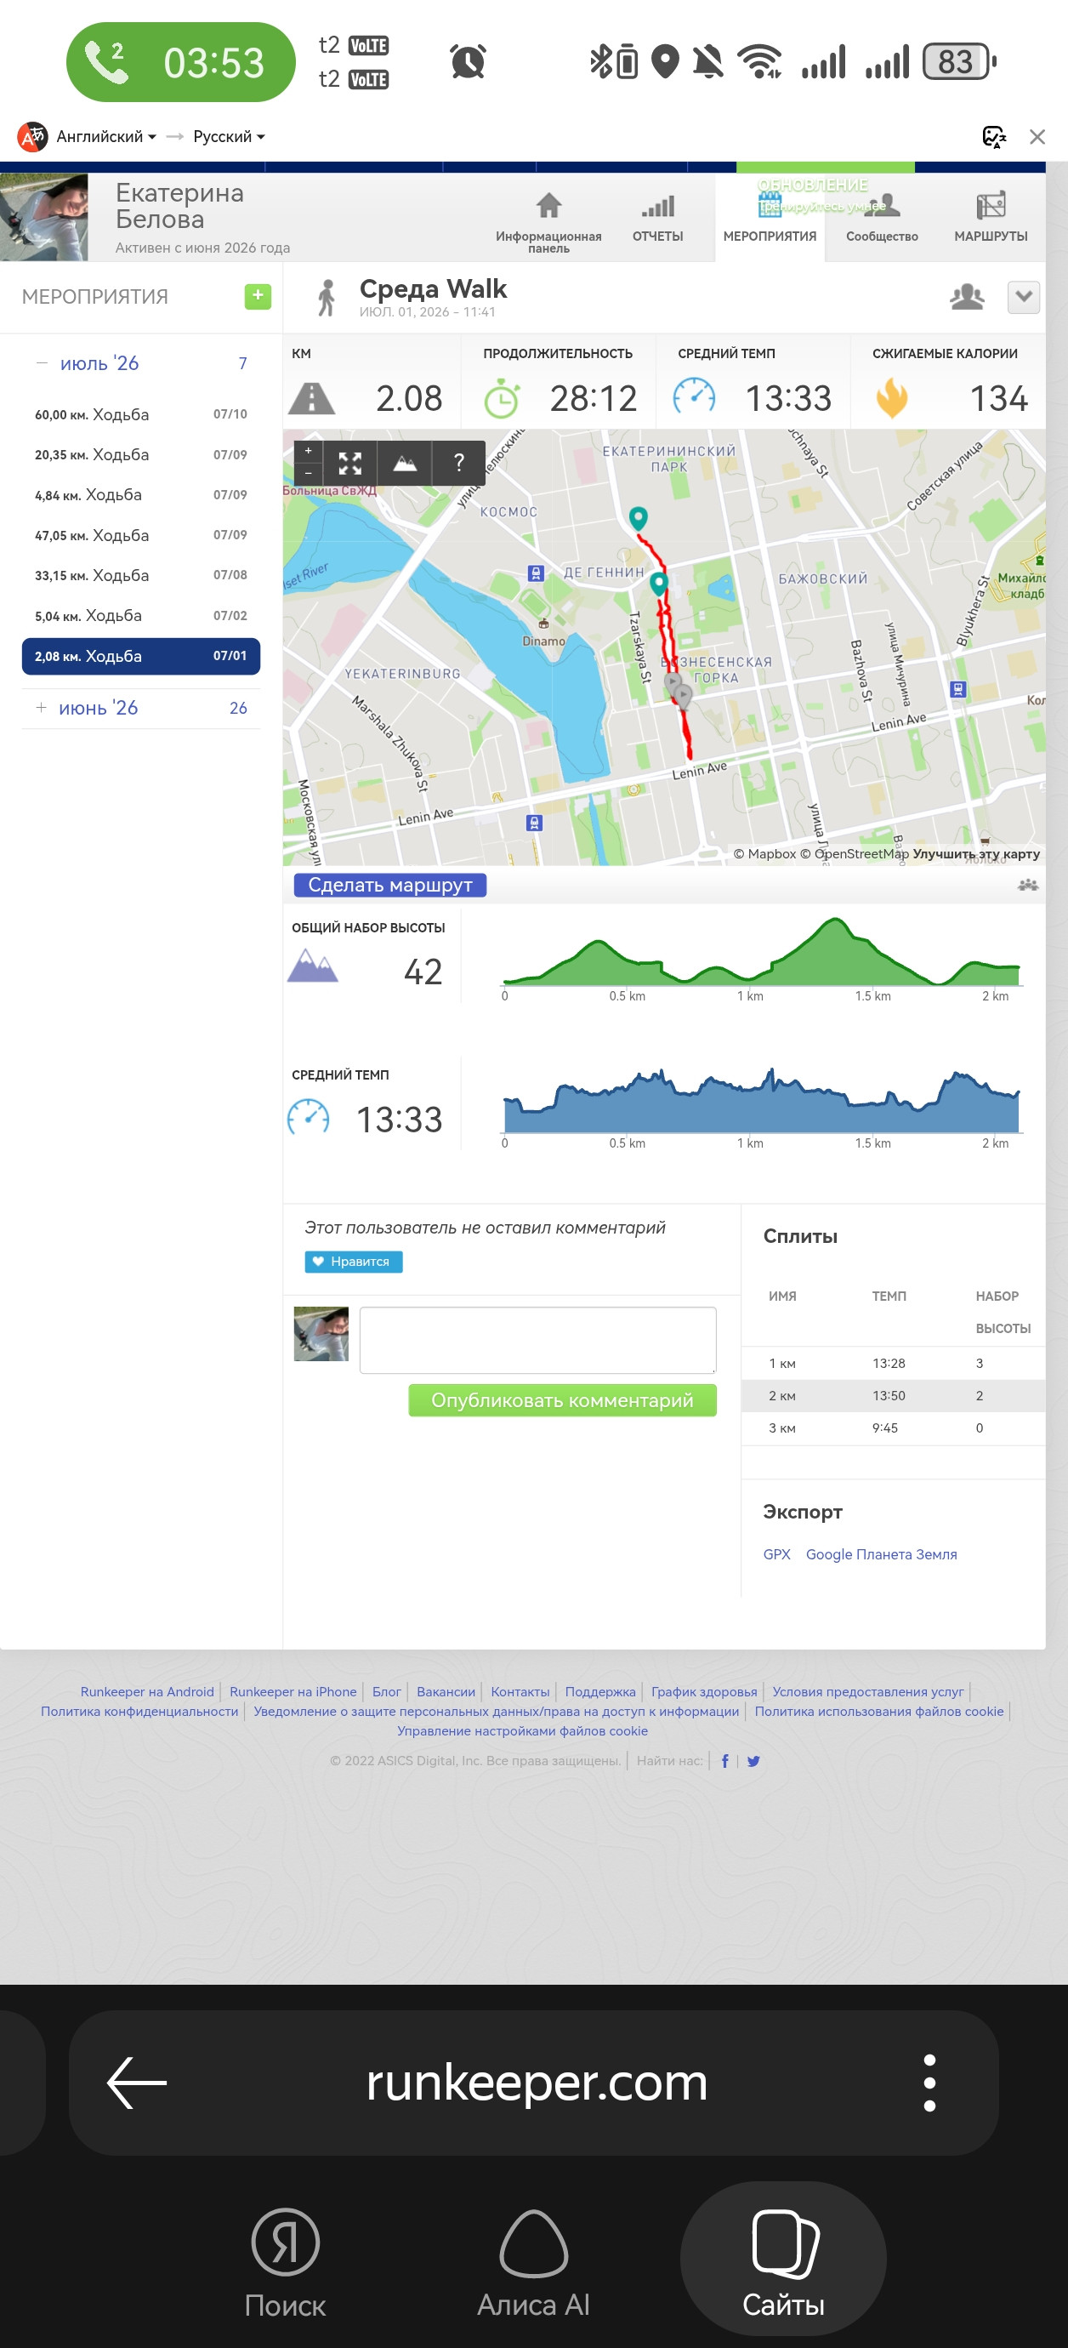Open the Twitter icon in footer
This screenshot has height=2348, width=1068.
point(753,1761)
